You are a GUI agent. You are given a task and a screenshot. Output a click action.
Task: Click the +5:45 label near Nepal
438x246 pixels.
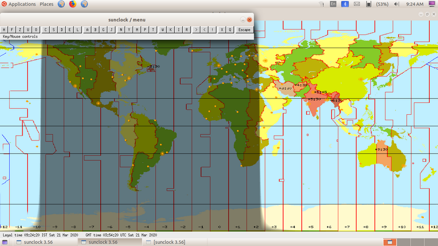point(320,92)
